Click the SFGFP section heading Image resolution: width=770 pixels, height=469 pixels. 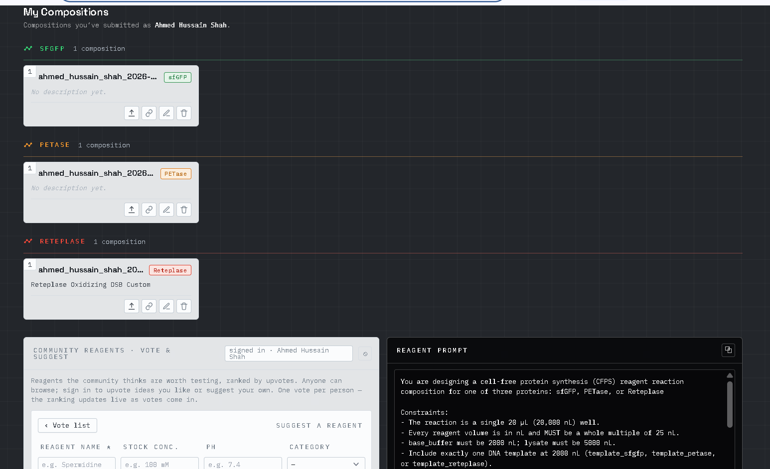52,48
